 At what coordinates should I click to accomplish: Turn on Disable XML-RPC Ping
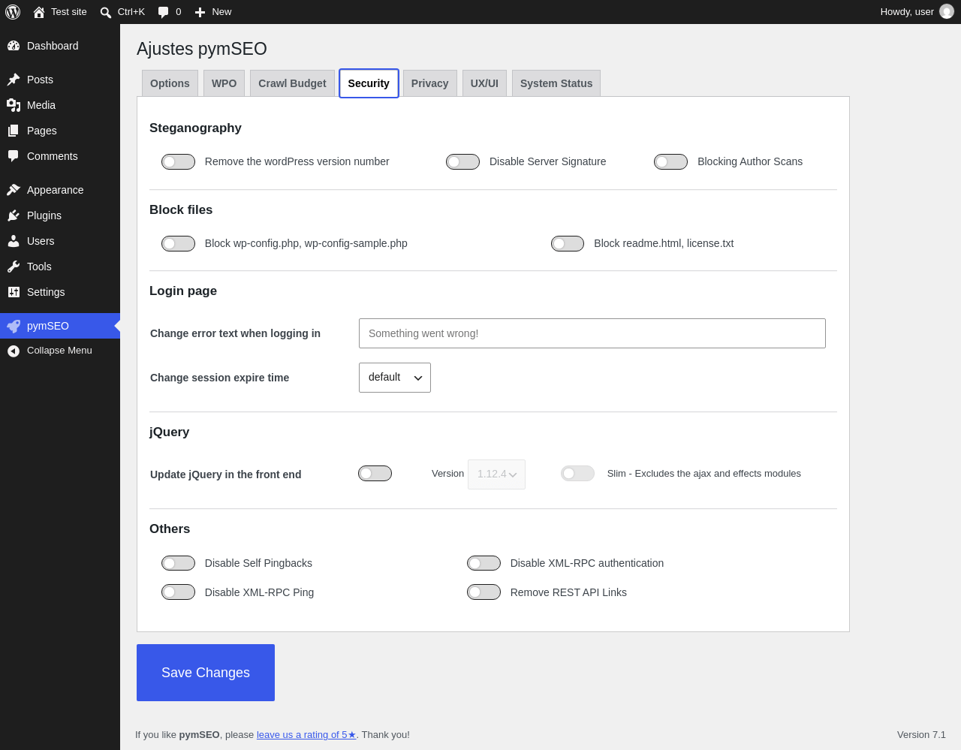click(178, 592)
